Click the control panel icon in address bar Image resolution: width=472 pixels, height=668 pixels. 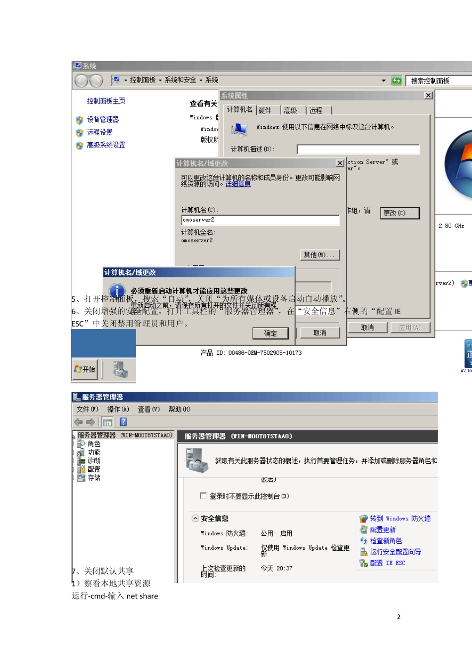click(116, 80)
